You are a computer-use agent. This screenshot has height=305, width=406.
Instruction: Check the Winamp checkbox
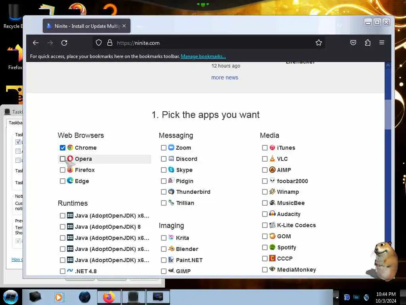[264, 192]
